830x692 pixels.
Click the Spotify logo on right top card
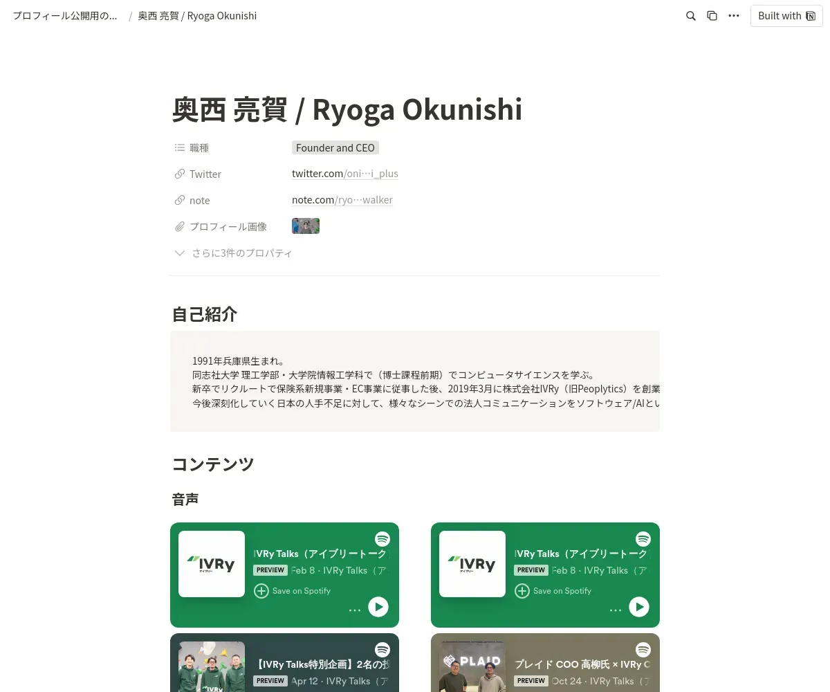pyautogui.click(x=643, y=539)
